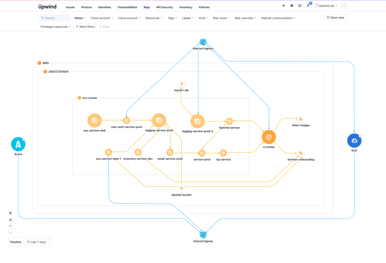The width and height of the screenshot is (386, 263).
Task: Select the mycart-elb load balancer node
Action: tap(181, 84)
